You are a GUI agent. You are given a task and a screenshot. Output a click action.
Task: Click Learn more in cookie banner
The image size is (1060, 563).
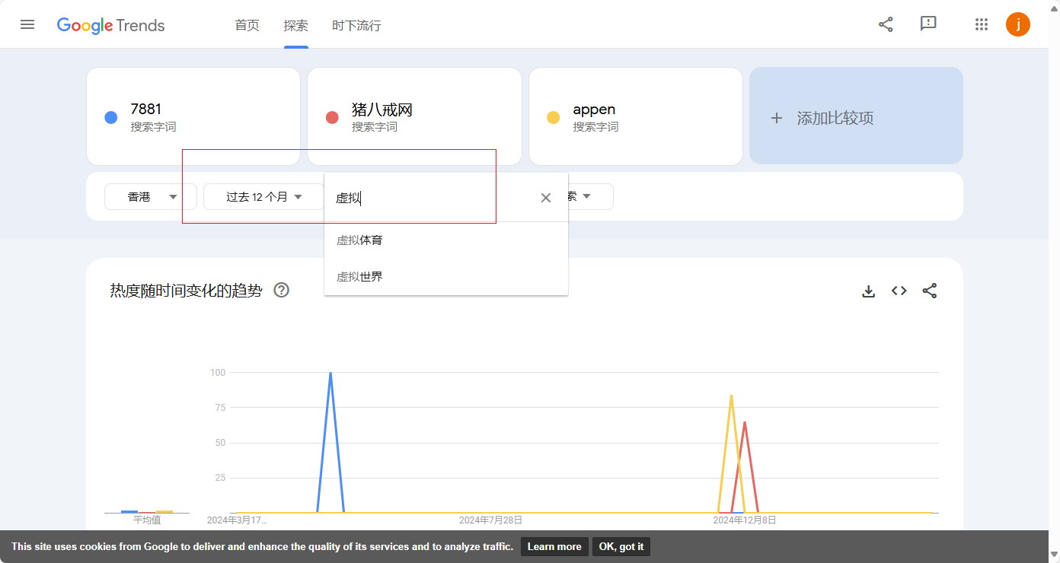pyautogui.click(x=554, y=546)
